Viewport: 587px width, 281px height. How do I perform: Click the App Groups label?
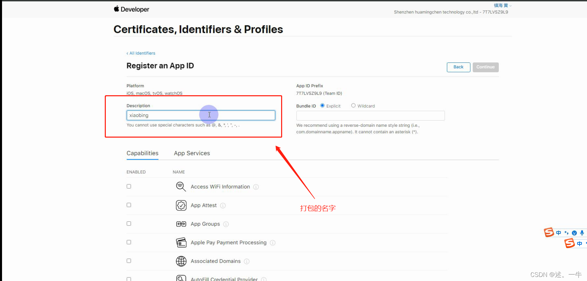pos(205,224)
